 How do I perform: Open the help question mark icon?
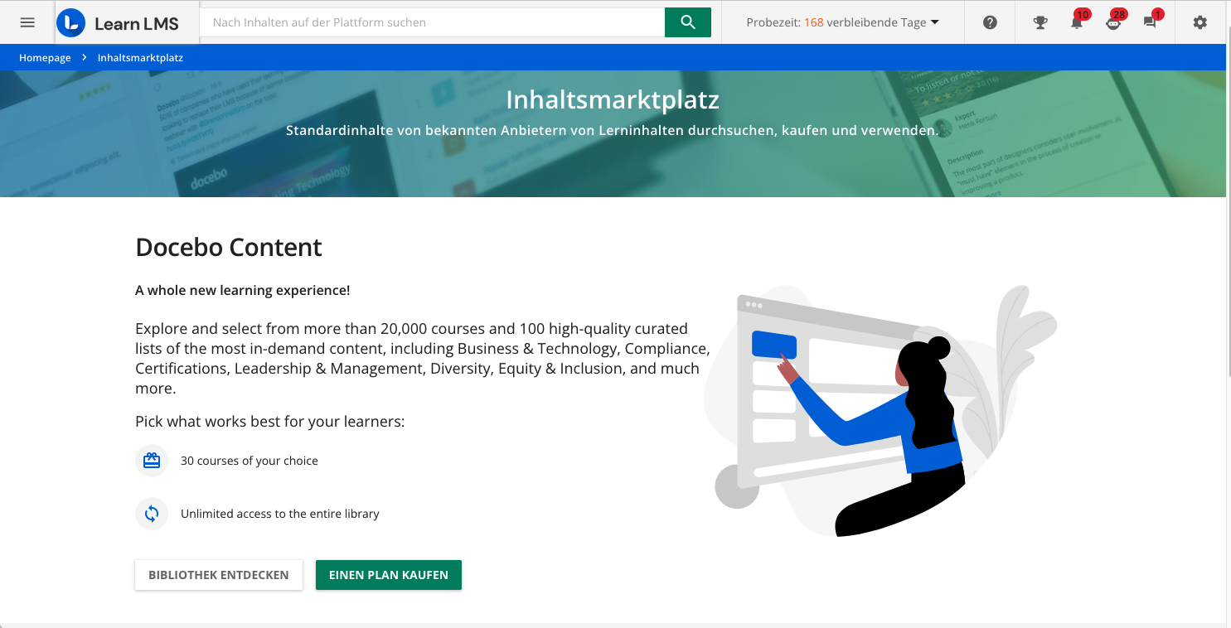(990, 22)
